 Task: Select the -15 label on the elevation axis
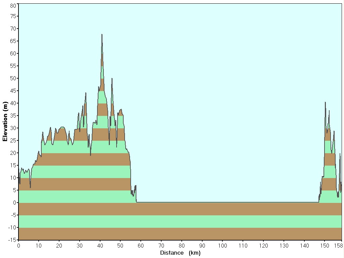[12, 240]
